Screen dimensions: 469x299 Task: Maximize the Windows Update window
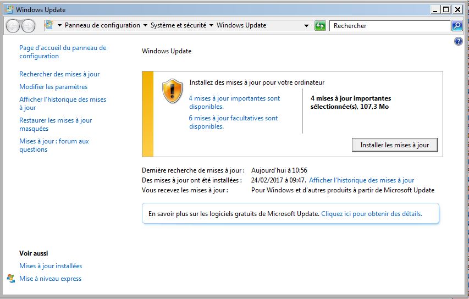tap(446, 9)
